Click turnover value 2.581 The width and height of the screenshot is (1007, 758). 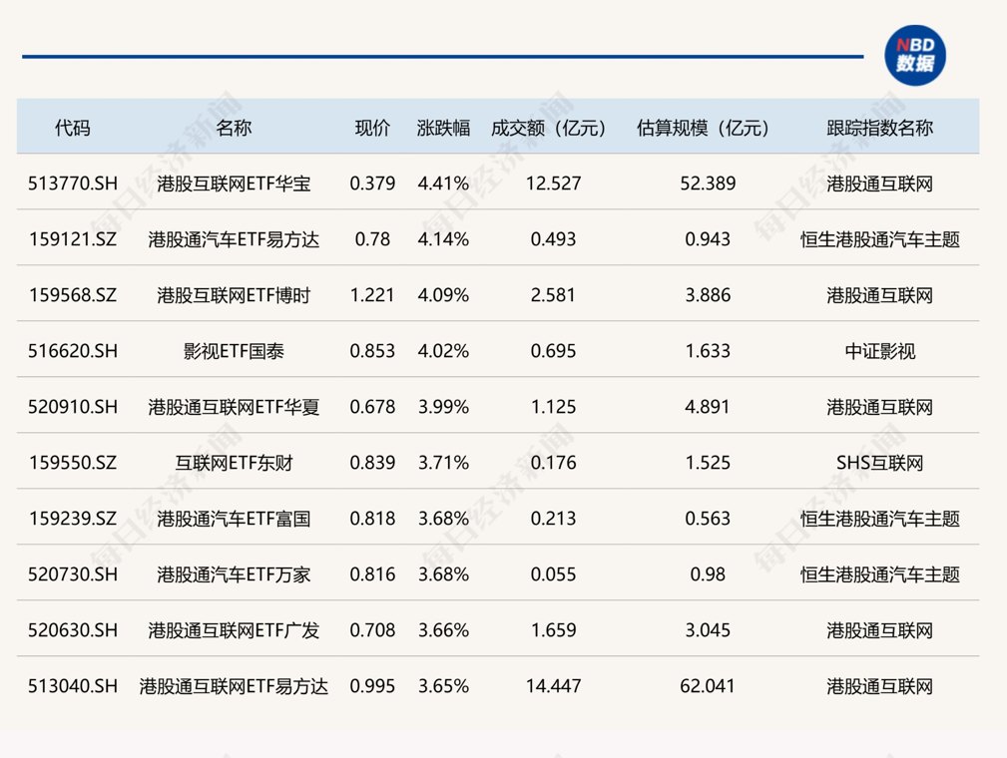pyautogui.click(x=554, y=295)
